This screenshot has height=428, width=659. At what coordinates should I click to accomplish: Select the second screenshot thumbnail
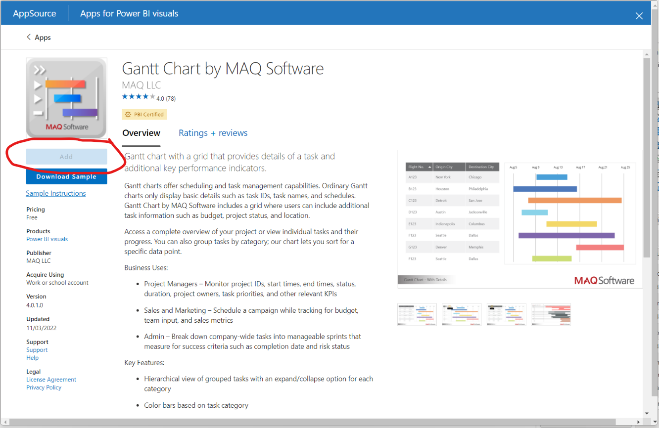(x=462, y=314)
